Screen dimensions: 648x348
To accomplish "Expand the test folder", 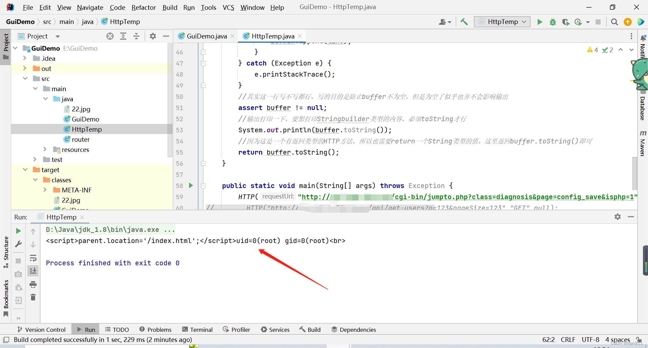I will click(35, 159).
